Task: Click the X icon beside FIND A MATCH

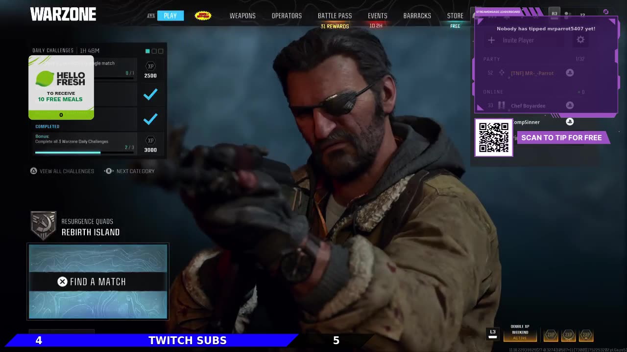Action: [x=62, y=282]
